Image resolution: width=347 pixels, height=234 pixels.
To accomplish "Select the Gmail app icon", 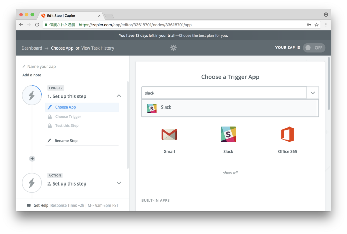I will [169, 134].
